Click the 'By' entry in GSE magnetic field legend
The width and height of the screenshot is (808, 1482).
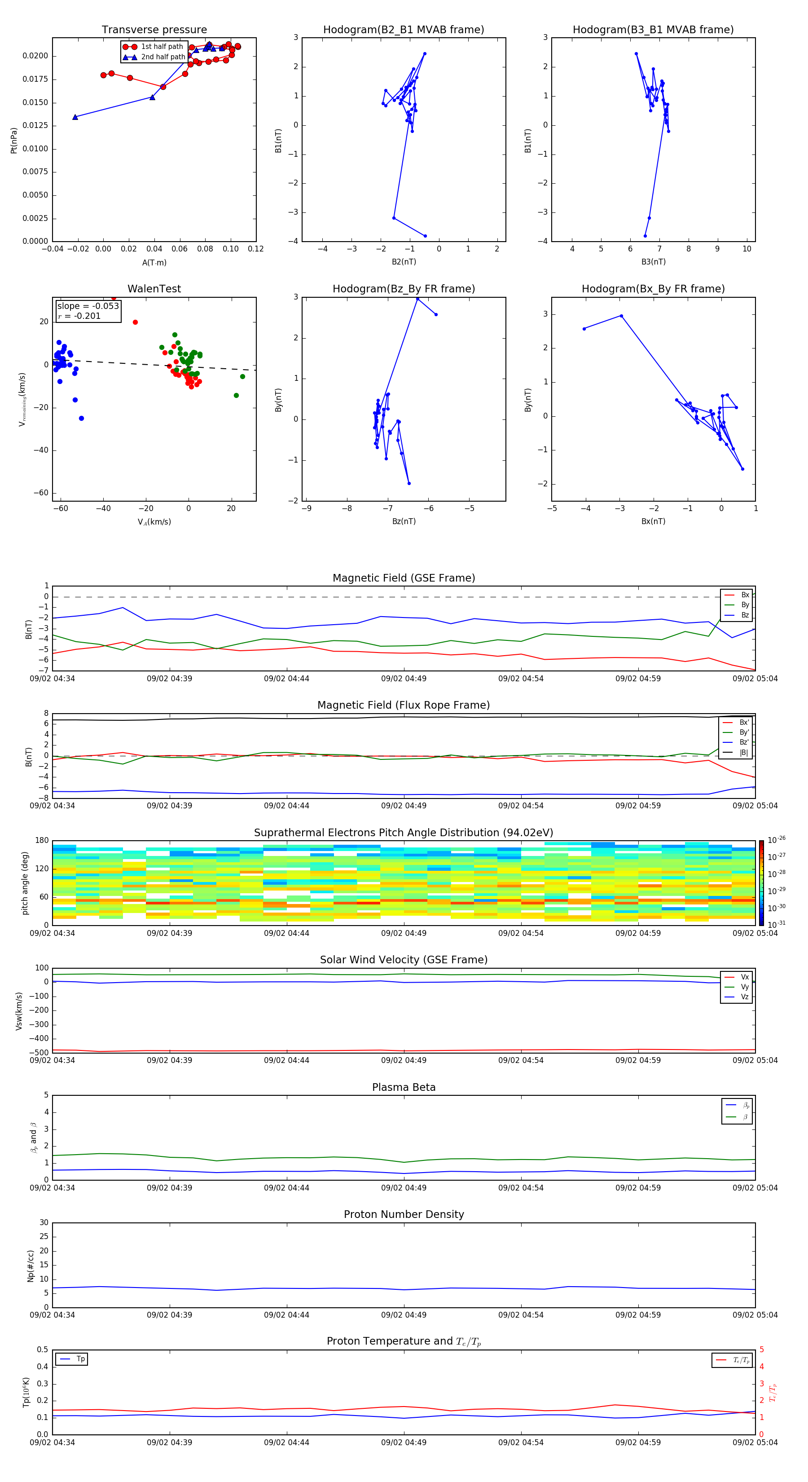pos(737,604)
